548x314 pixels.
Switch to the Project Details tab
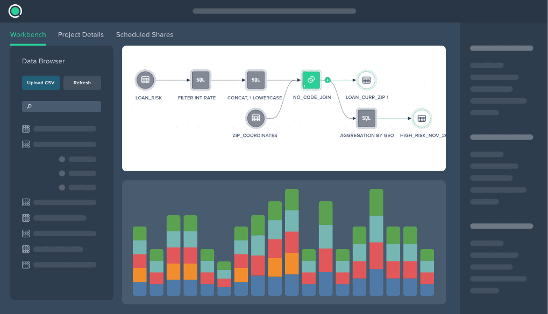tap(81, 34)
